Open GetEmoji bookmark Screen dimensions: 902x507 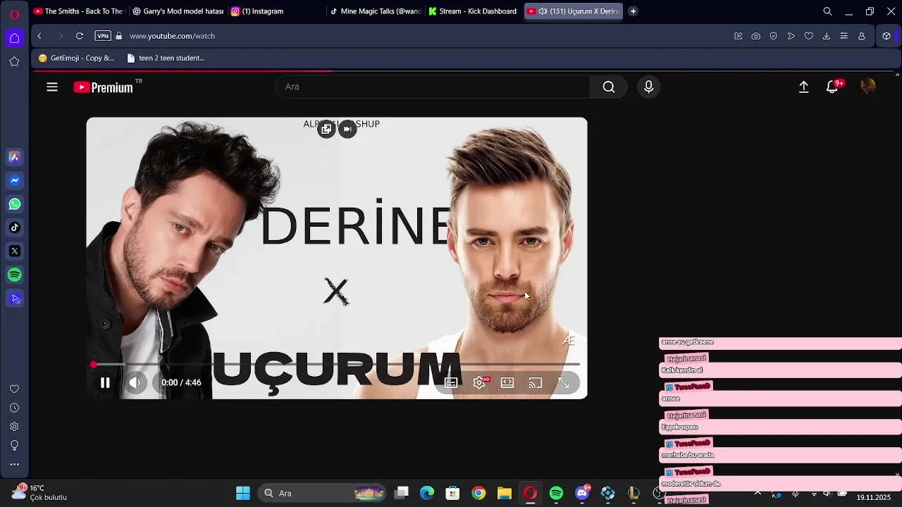76,58
